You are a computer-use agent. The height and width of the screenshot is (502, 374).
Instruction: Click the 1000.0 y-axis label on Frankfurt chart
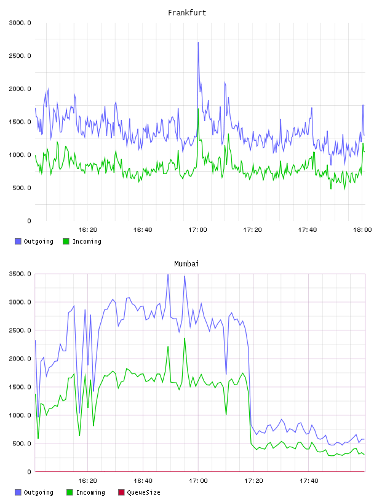(x=20, y=155)
